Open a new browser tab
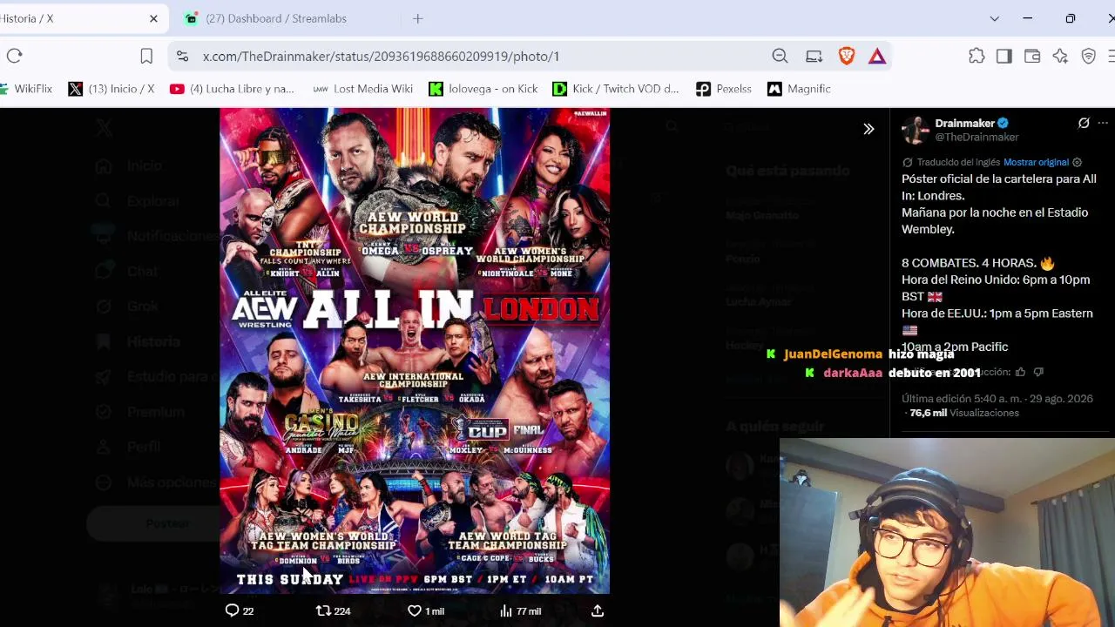Viewport: 1115px width, 627px height. point(418,18)
